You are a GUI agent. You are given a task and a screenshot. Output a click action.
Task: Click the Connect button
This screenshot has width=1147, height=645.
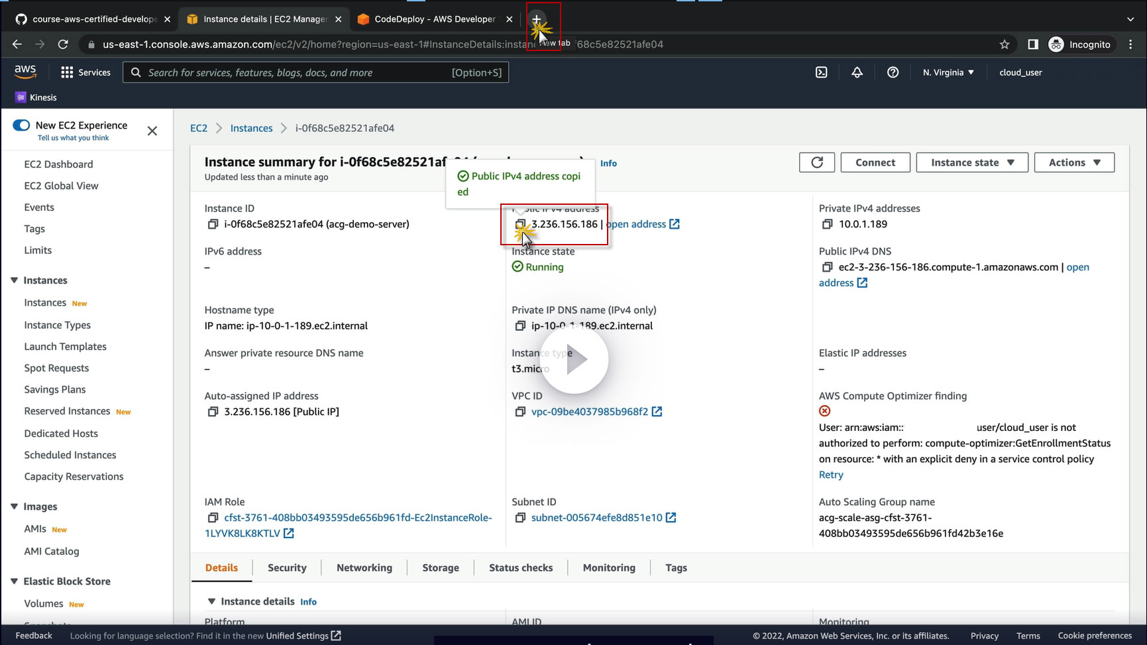click(x=875, y=162)
